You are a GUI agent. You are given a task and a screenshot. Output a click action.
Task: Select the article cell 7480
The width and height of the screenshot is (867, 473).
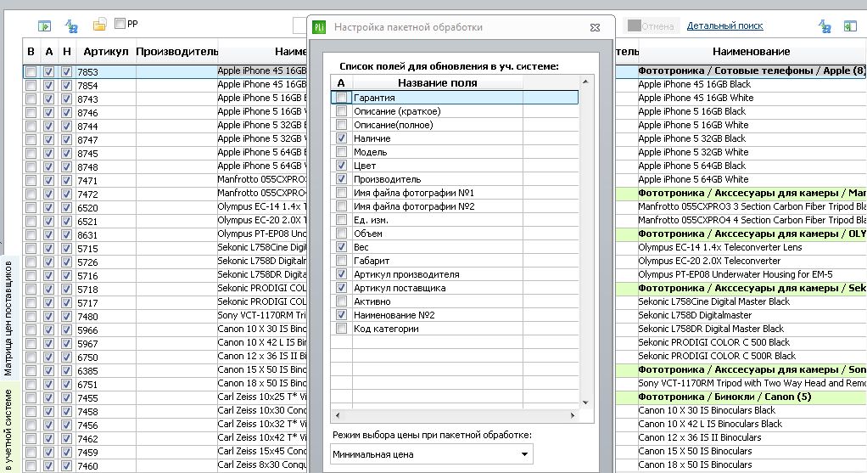click(x=105, y=316)
